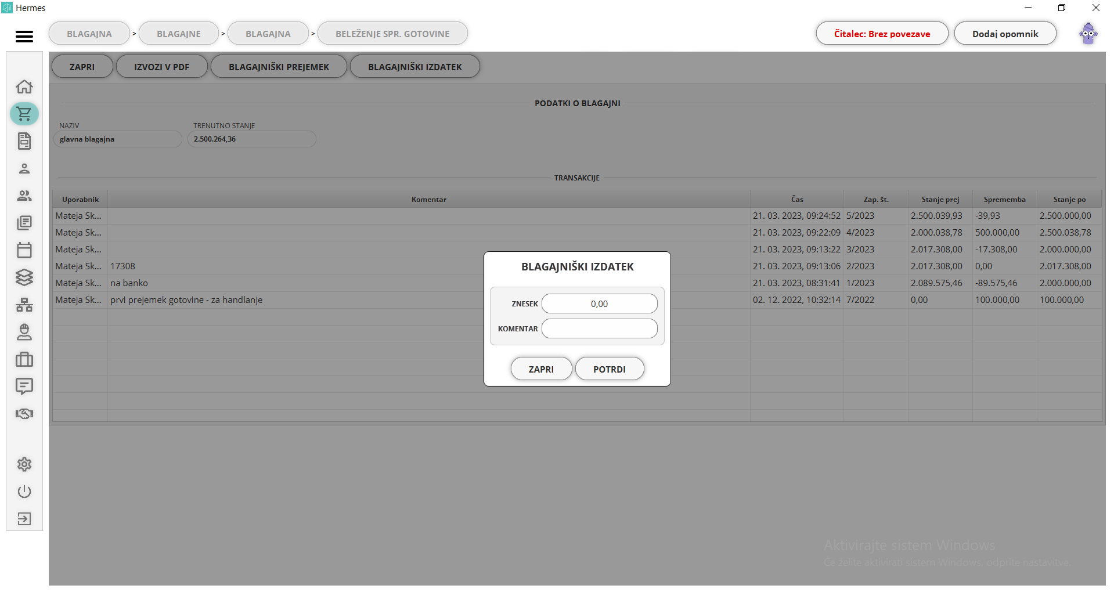The image size is (1114, 596).
Task: Click the Dodaj opomnik button
Action: (1005, 34)
